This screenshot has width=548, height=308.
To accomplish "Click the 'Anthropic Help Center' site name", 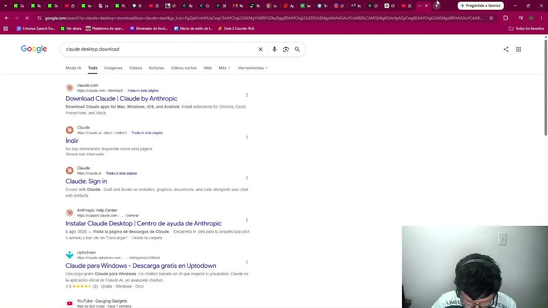I will [97, 210].
